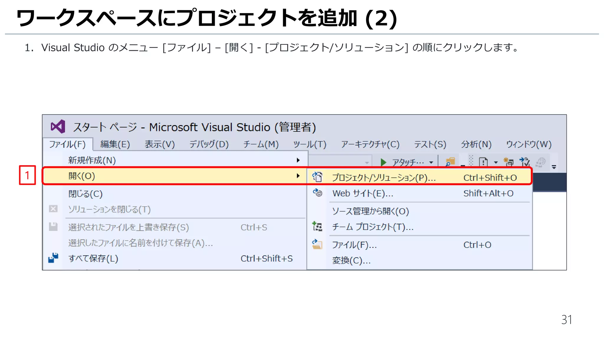Click the アタッチ… button label

tap(408, 162)
